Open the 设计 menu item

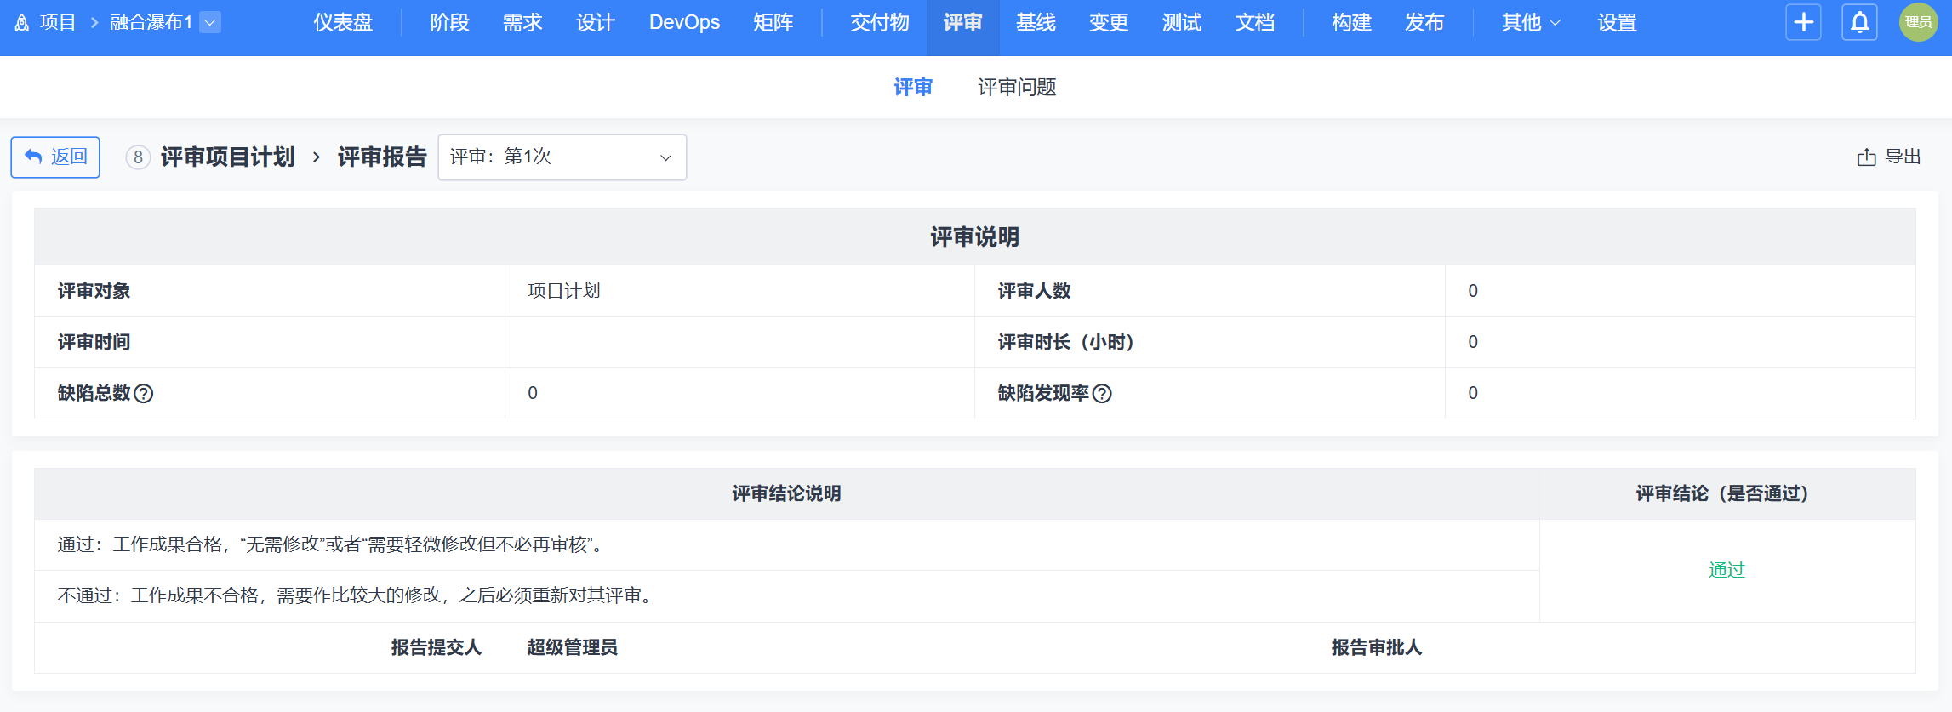tap(596, 23)
